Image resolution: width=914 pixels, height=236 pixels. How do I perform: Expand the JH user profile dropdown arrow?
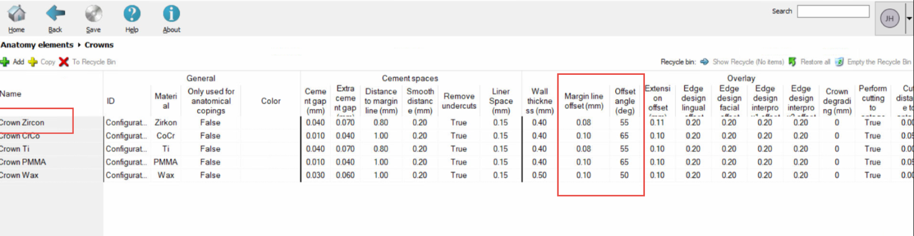tap(909, 18)
